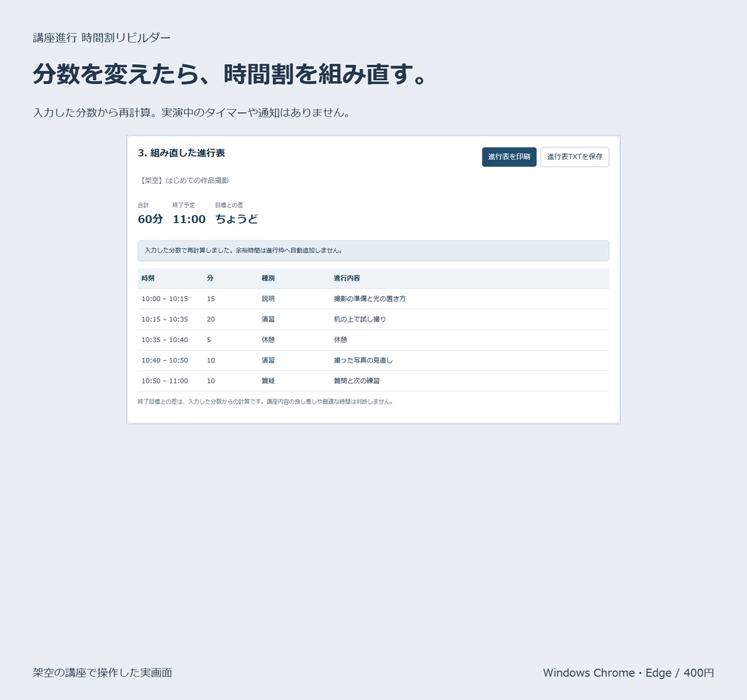
Task: Click 質問と次の練習 content cell
Action: 356,381
